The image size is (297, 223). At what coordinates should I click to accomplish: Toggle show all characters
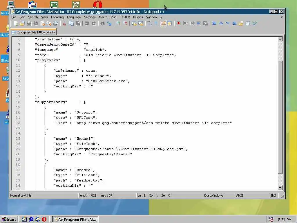pos(156,23)
